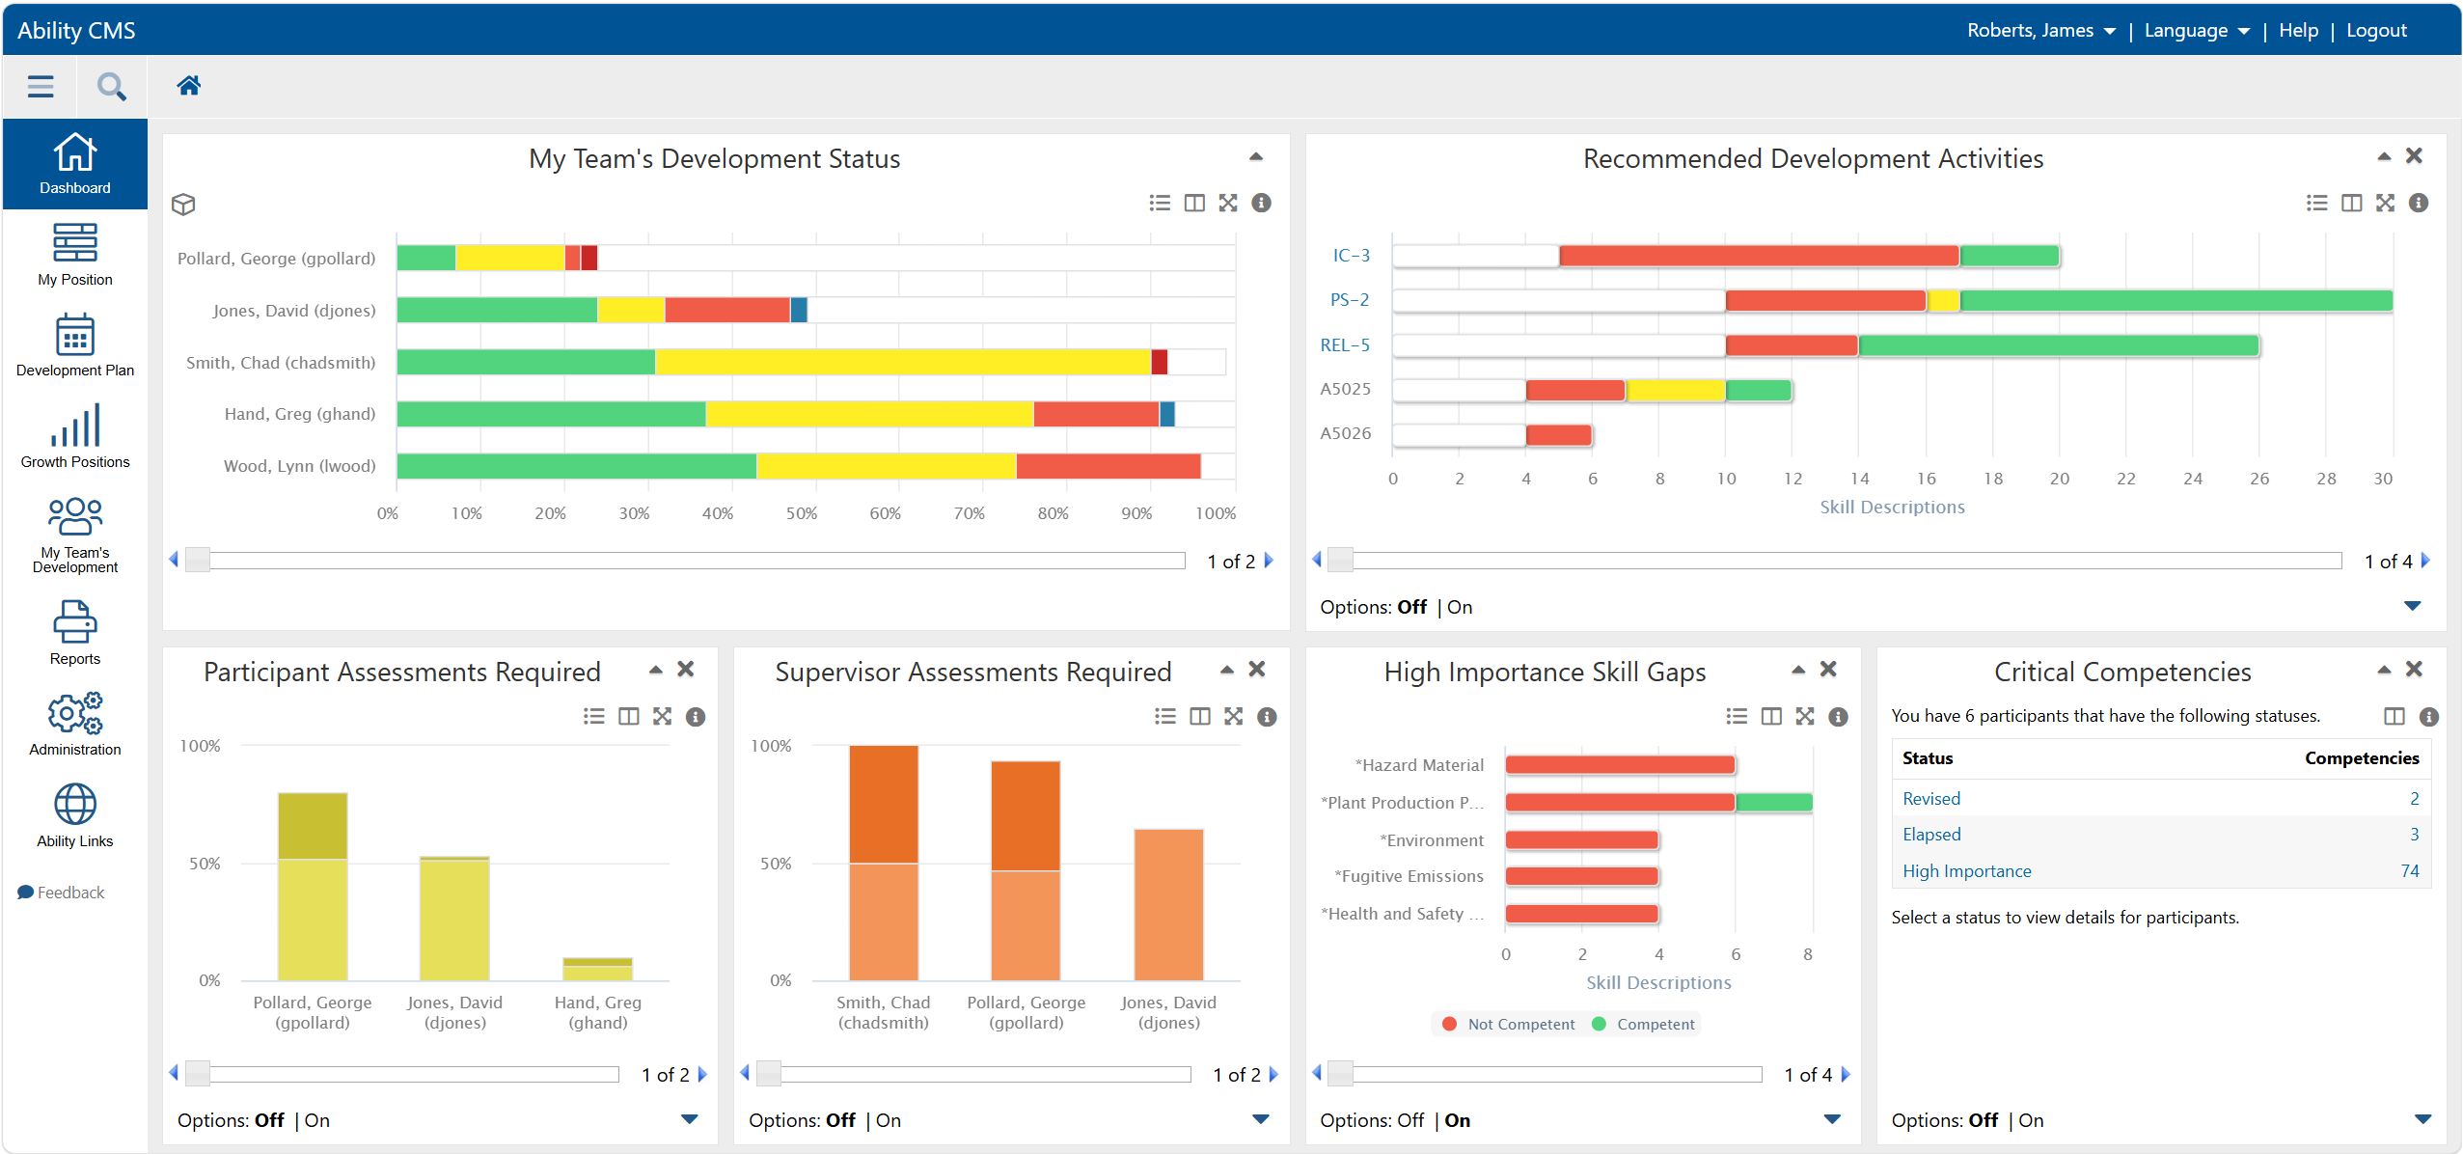Show list view in Supervisor Assessments Required

click(x=1165, y=716)
